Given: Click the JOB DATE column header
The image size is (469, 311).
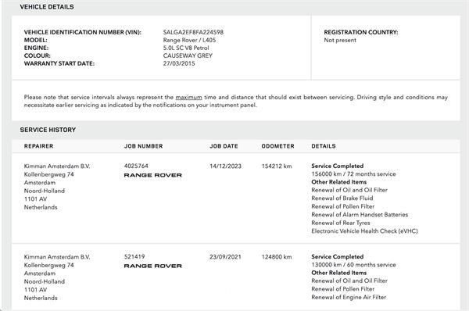Looking at the screenshot, I should (224, 146).
